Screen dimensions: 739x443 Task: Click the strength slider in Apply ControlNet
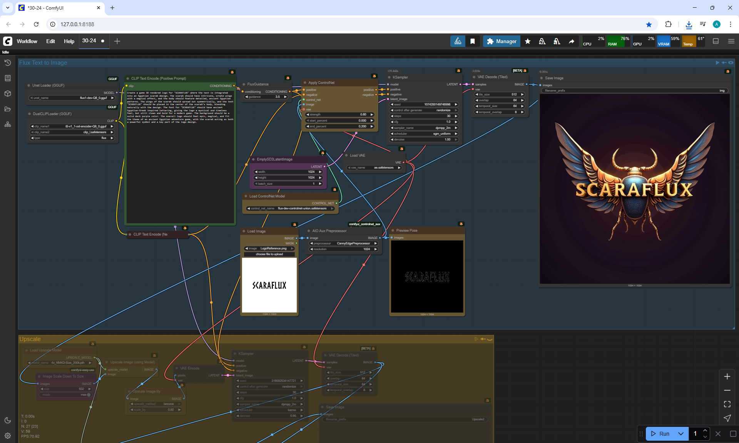point(339,114)
